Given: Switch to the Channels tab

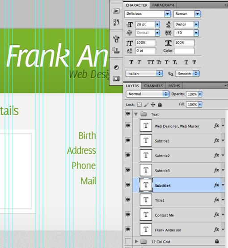Looking at the screenshot, I should pyautogui.click(x=153, y=86).
